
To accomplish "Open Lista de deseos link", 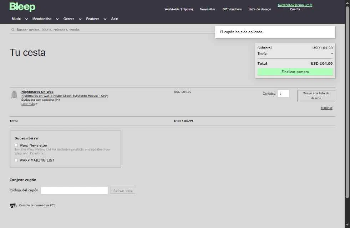I will [260, 9].
